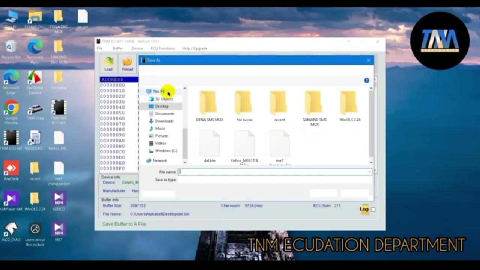Screen dimensions: 480x270
Task: Select This PC in navigation pane
Action: (x=155, y=91)
